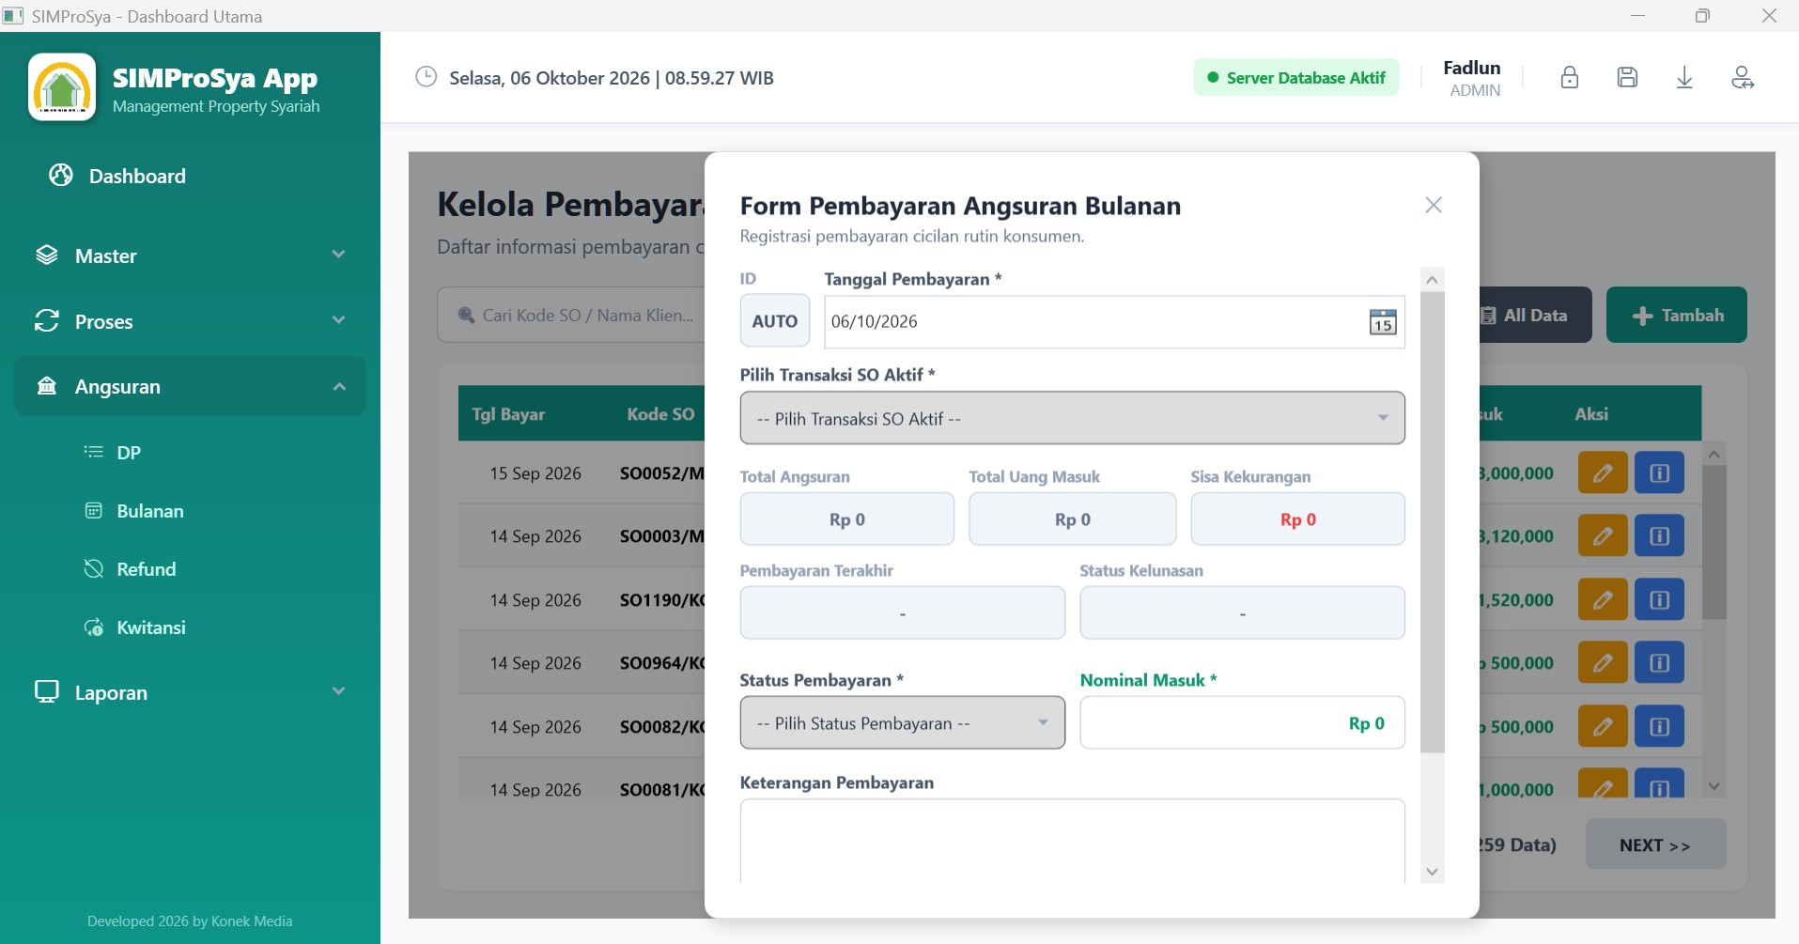Click the Cari Kode SO search field

click(x=573, y=315)
